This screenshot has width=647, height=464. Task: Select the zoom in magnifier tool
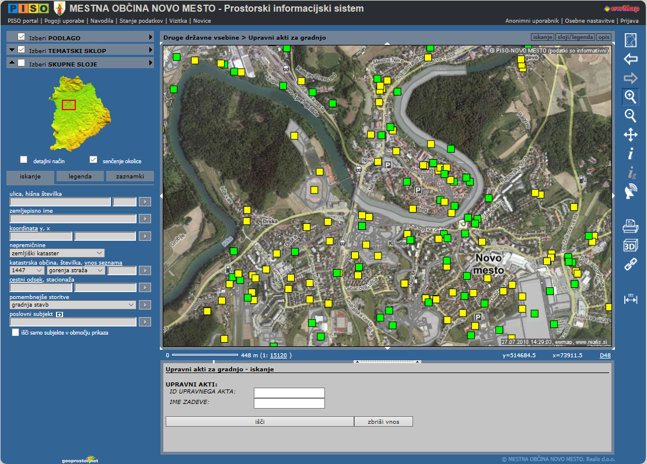[630, 97]
